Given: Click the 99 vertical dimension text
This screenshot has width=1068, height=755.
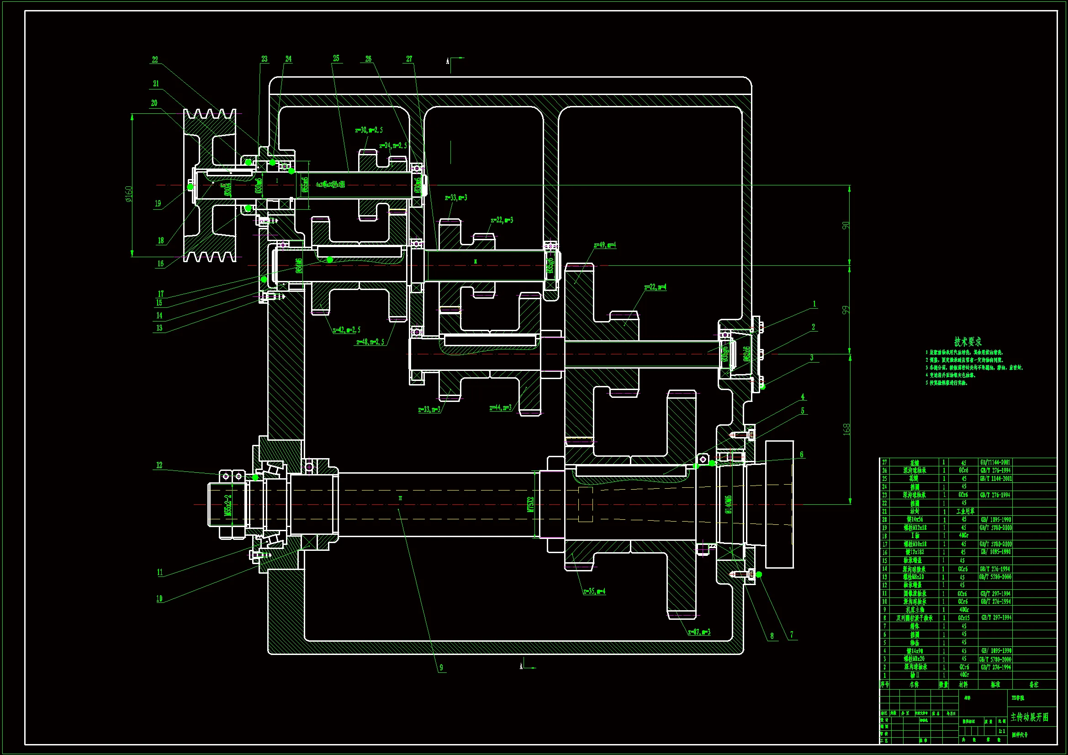Looking at the screenshot, I should 846,310.
